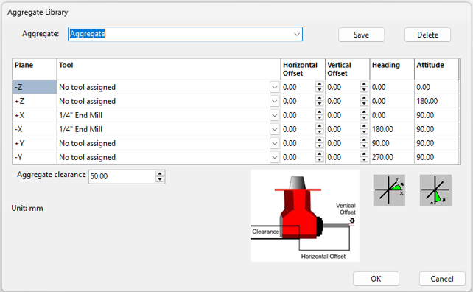Click the Plane column header
This screenshot has height=292, width=473.
[35, 69]
